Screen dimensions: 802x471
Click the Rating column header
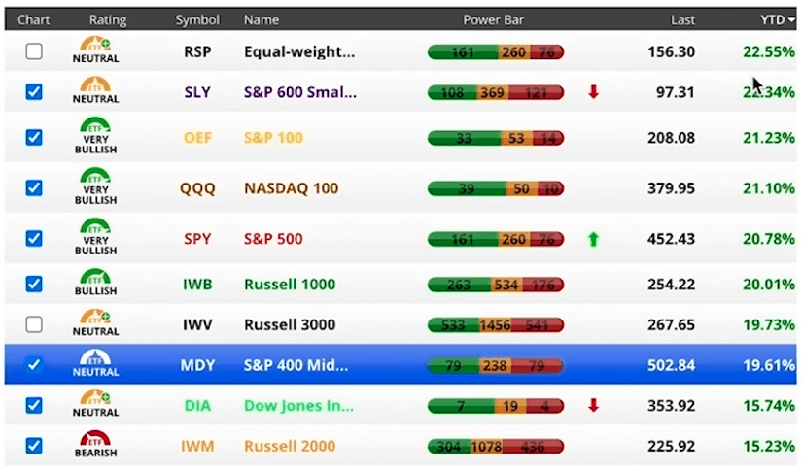108,20
